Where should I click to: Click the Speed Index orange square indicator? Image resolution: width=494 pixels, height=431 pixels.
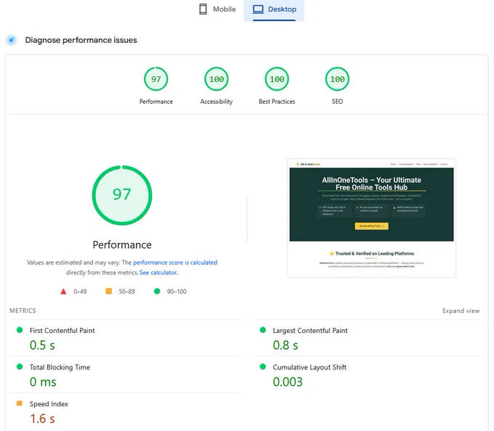click(19, 403)
